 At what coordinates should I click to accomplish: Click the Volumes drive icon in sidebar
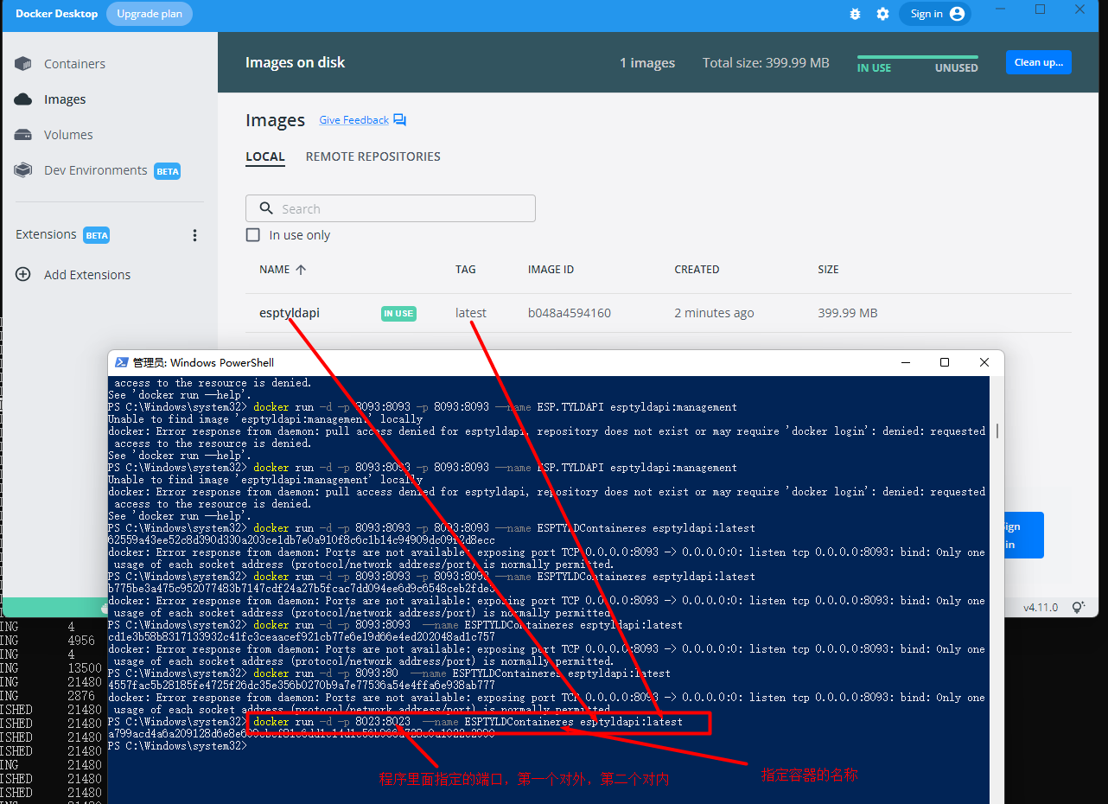click(x=23, y=135)
